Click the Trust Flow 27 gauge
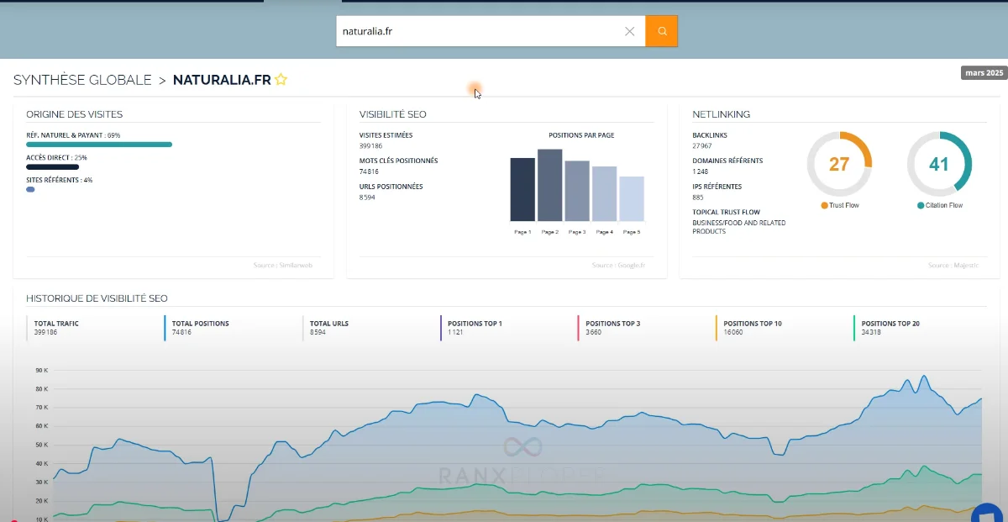Viewport: 1008px width, 522px height. [x=839, y=164]
